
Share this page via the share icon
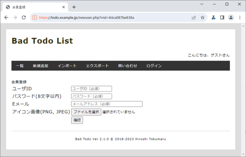coord(194,18)
